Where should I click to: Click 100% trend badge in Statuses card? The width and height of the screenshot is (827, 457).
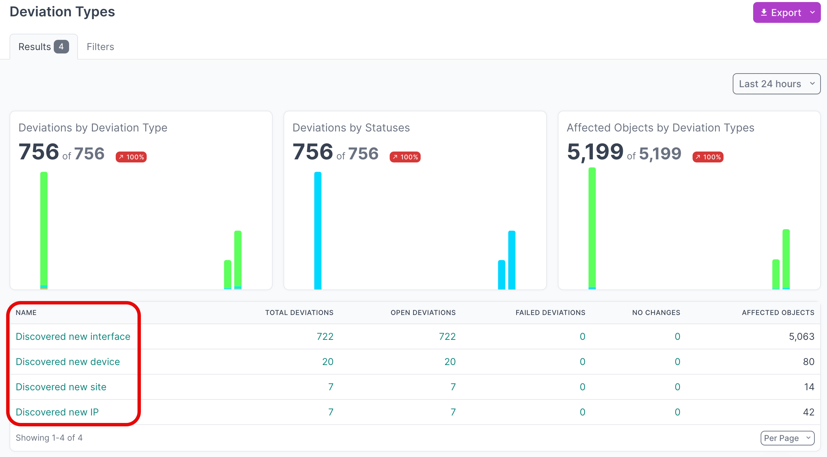pyautogui.click(x=405, y=157)
